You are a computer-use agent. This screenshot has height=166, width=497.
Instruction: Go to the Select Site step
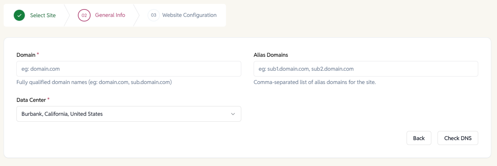click(x=43, y=15)
